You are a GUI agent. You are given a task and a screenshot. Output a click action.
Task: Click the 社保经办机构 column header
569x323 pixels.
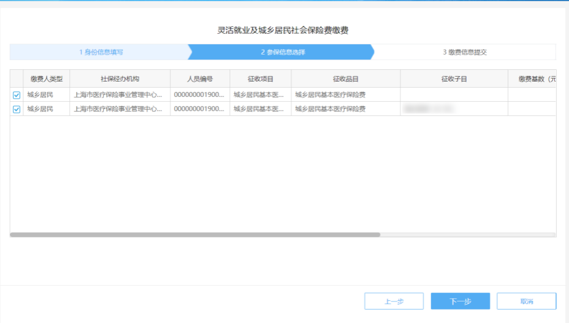[120, 79]
